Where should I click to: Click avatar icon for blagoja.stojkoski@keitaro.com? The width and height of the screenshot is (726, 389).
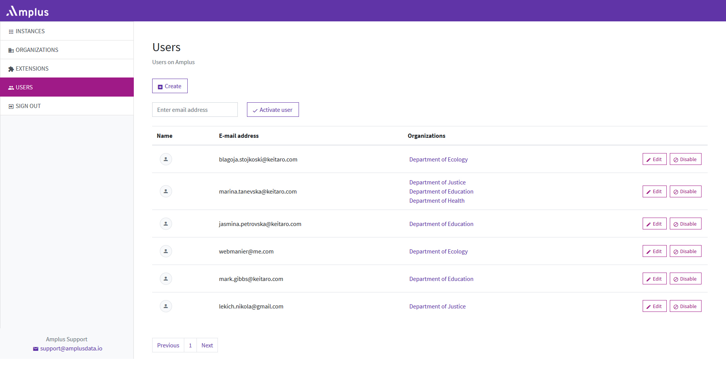(166, 159)
